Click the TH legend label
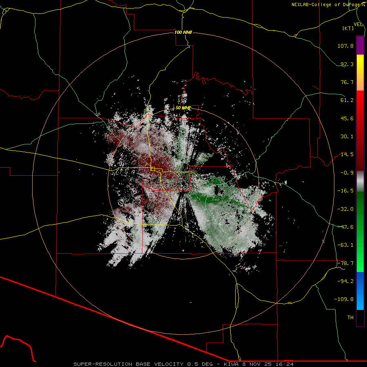This screenshot has width=367, height=367. tap(350, 318)
